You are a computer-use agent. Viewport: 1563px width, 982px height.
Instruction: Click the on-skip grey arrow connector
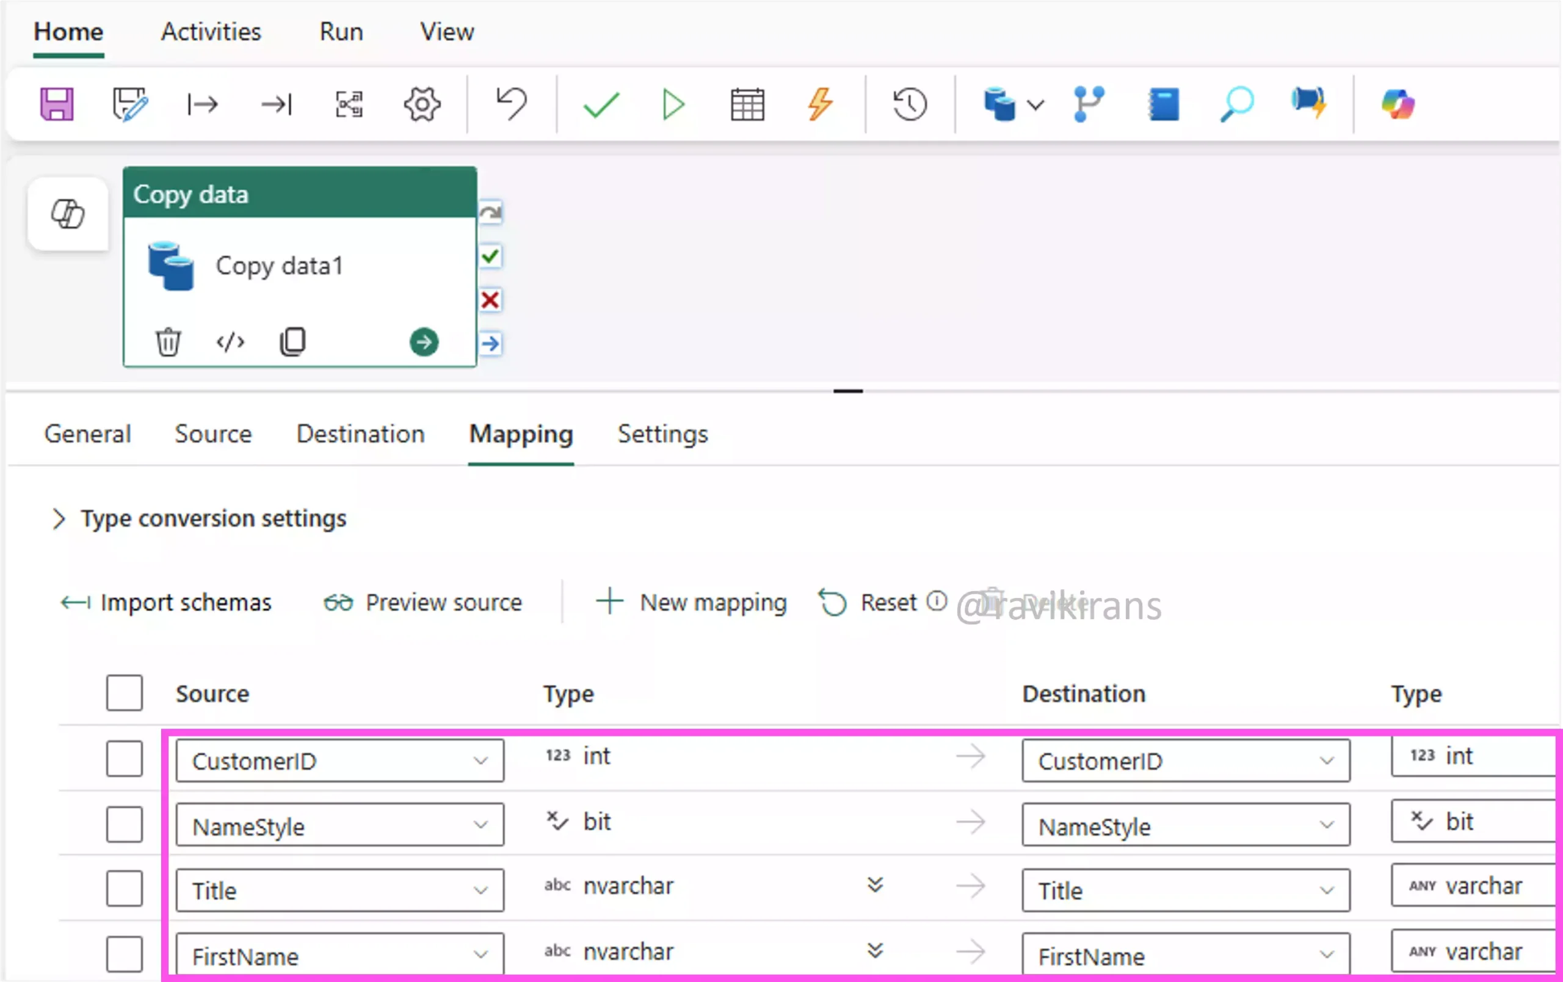[x=491, y=213]
